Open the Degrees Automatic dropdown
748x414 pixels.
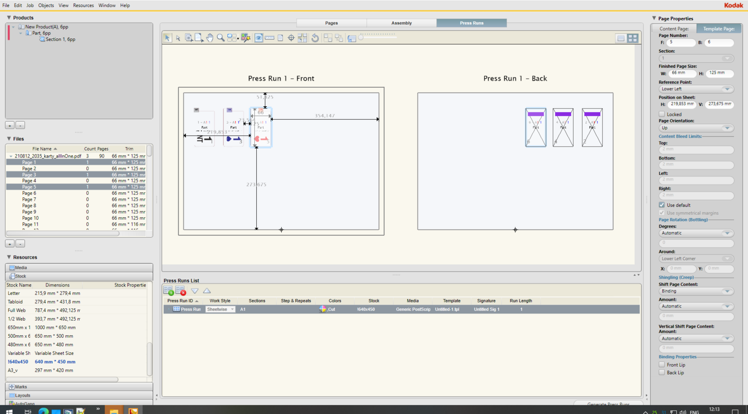[x=696, y=233]
